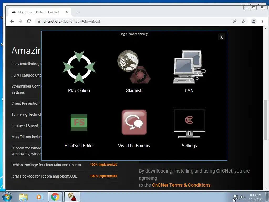Viewport: 269px width, 202px height.
Task: Open the Chrome three-dot menu
Action: (262, 21)
